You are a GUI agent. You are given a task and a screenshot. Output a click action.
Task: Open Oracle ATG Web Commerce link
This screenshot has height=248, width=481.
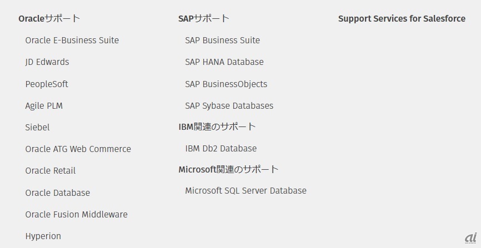pos(78,149)
